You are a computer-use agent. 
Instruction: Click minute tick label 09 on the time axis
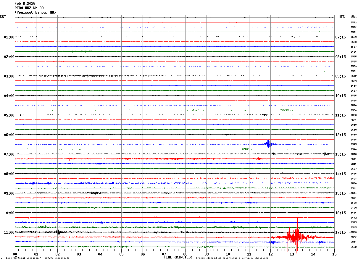click(207, 254)
